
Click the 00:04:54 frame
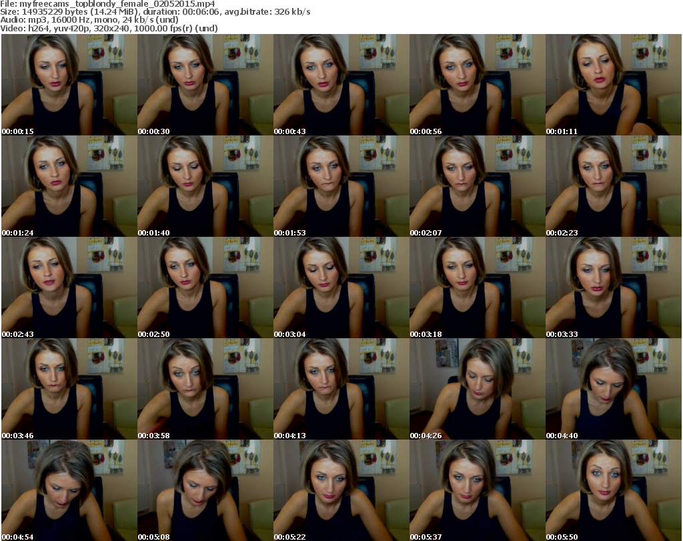click(x=69, y=490)
